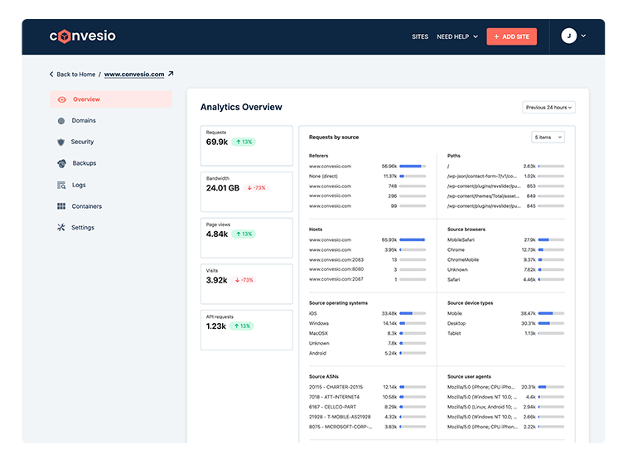
Task: Click the Domains globe icon
Action: pos(60,121)
